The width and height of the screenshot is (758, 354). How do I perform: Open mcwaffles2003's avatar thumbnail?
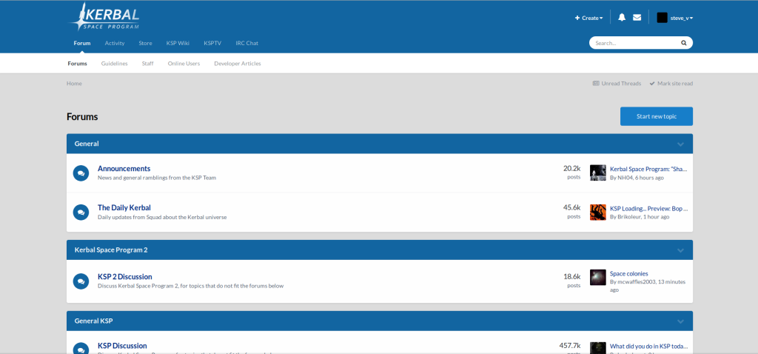pyautogui.click(x=598, y=277)
